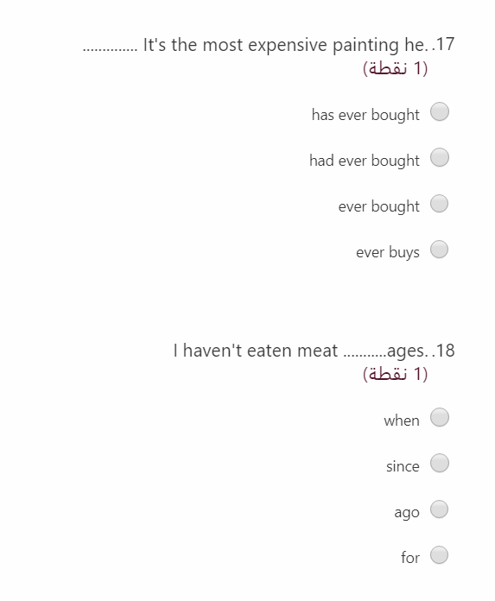Screen dimensions: 495x601
Task: Select the 'when' radio button
Action: click(x=440, y=417)
